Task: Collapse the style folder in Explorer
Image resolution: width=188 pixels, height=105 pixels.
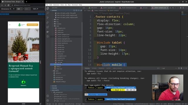Action: coord(56,26)
